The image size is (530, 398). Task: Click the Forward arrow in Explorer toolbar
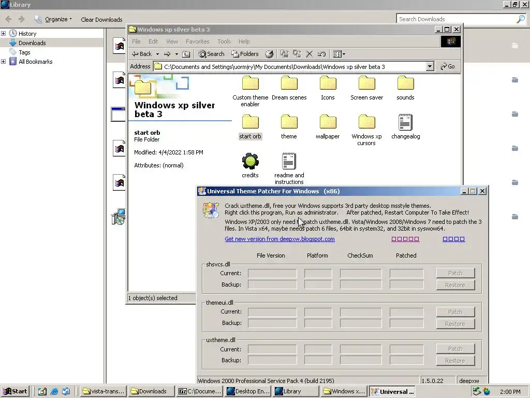pos(167,54)
